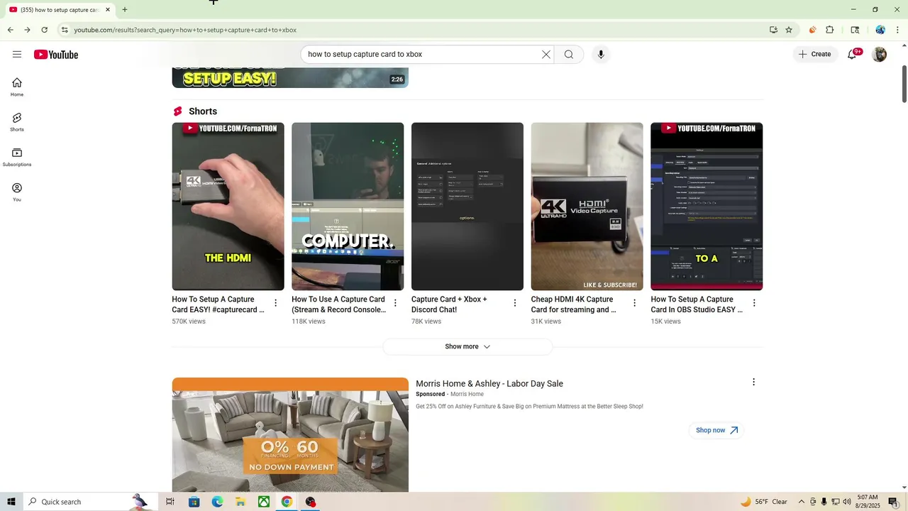
Task: Open the Windows Start menu
Action: tap(11, 502)
